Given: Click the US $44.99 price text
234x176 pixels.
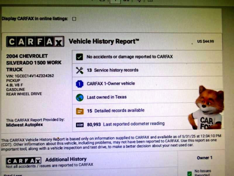Looking at the screenshot, I should (206, 41).
